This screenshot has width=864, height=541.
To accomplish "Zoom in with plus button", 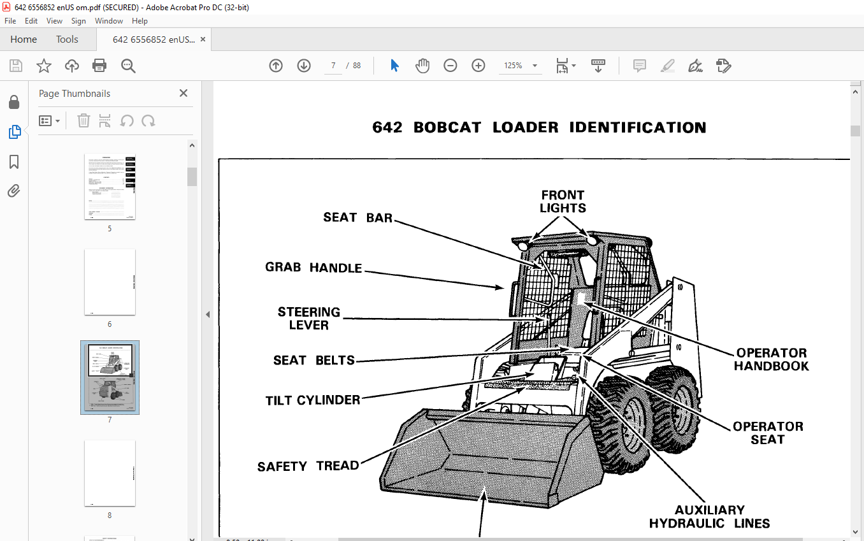I will click(479, 66).
